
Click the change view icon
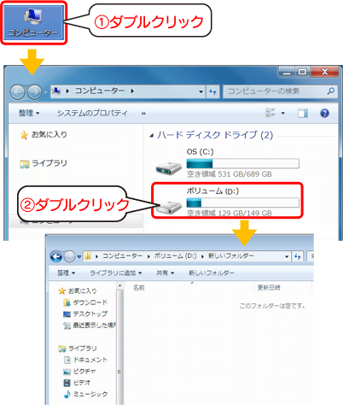[270, 113]
